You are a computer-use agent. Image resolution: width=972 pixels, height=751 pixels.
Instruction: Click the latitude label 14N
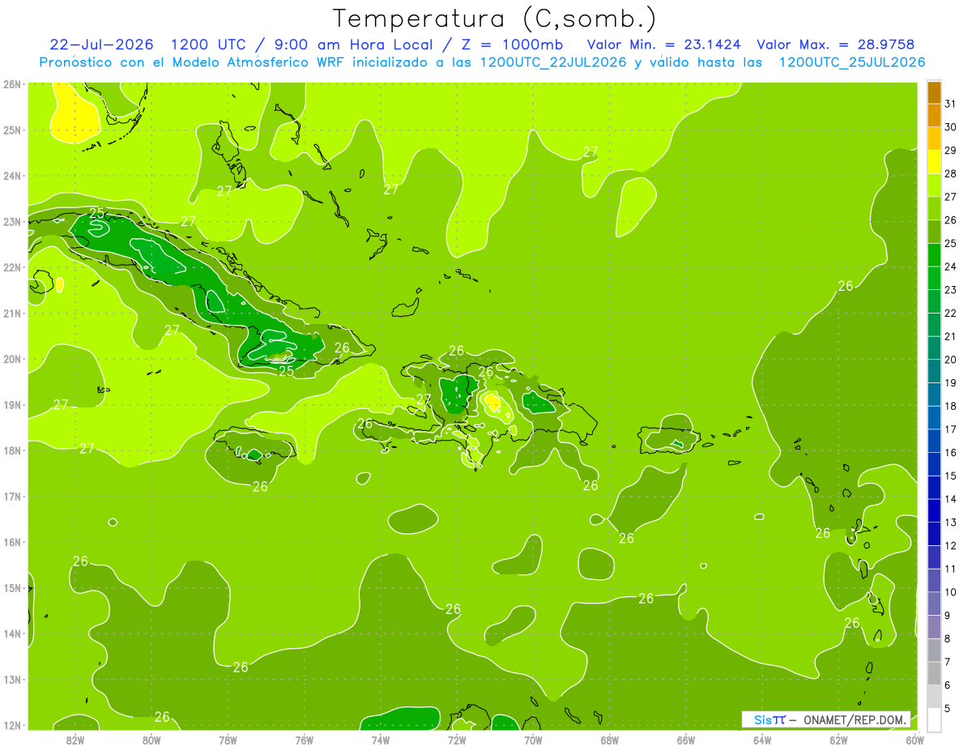point(12,634)
